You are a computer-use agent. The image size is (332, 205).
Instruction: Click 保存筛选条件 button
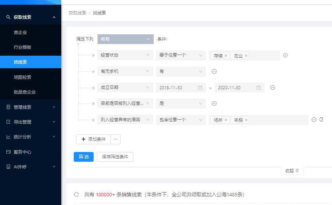(x=115, y=157)
